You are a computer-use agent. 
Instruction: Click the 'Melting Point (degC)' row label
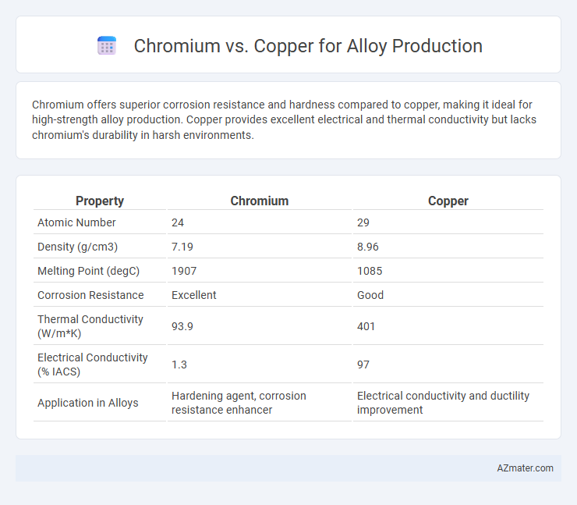(x=88, y=271)
